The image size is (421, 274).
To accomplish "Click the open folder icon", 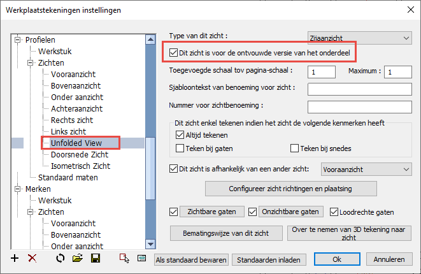I will click(x=78, y=258).
